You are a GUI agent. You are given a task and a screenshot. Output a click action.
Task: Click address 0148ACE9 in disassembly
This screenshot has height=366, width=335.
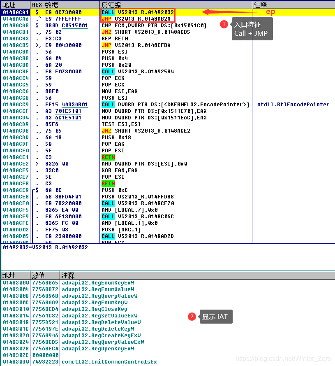pos(16,190)
